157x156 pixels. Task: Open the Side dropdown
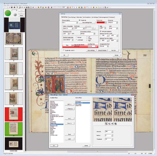pos(103,28)
